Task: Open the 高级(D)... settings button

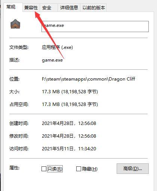Action: click(x=133, y=169)
